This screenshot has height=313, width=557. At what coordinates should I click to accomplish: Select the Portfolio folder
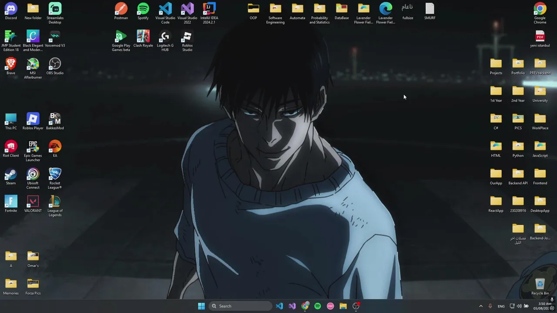pyautogui.click(x=518, y=67)
